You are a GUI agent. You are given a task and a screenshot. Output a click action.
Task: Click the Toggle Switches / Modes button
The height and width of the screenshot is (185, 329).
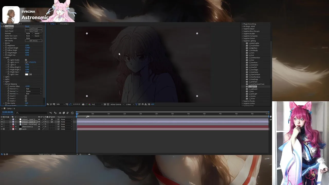[x=47, y=154]
